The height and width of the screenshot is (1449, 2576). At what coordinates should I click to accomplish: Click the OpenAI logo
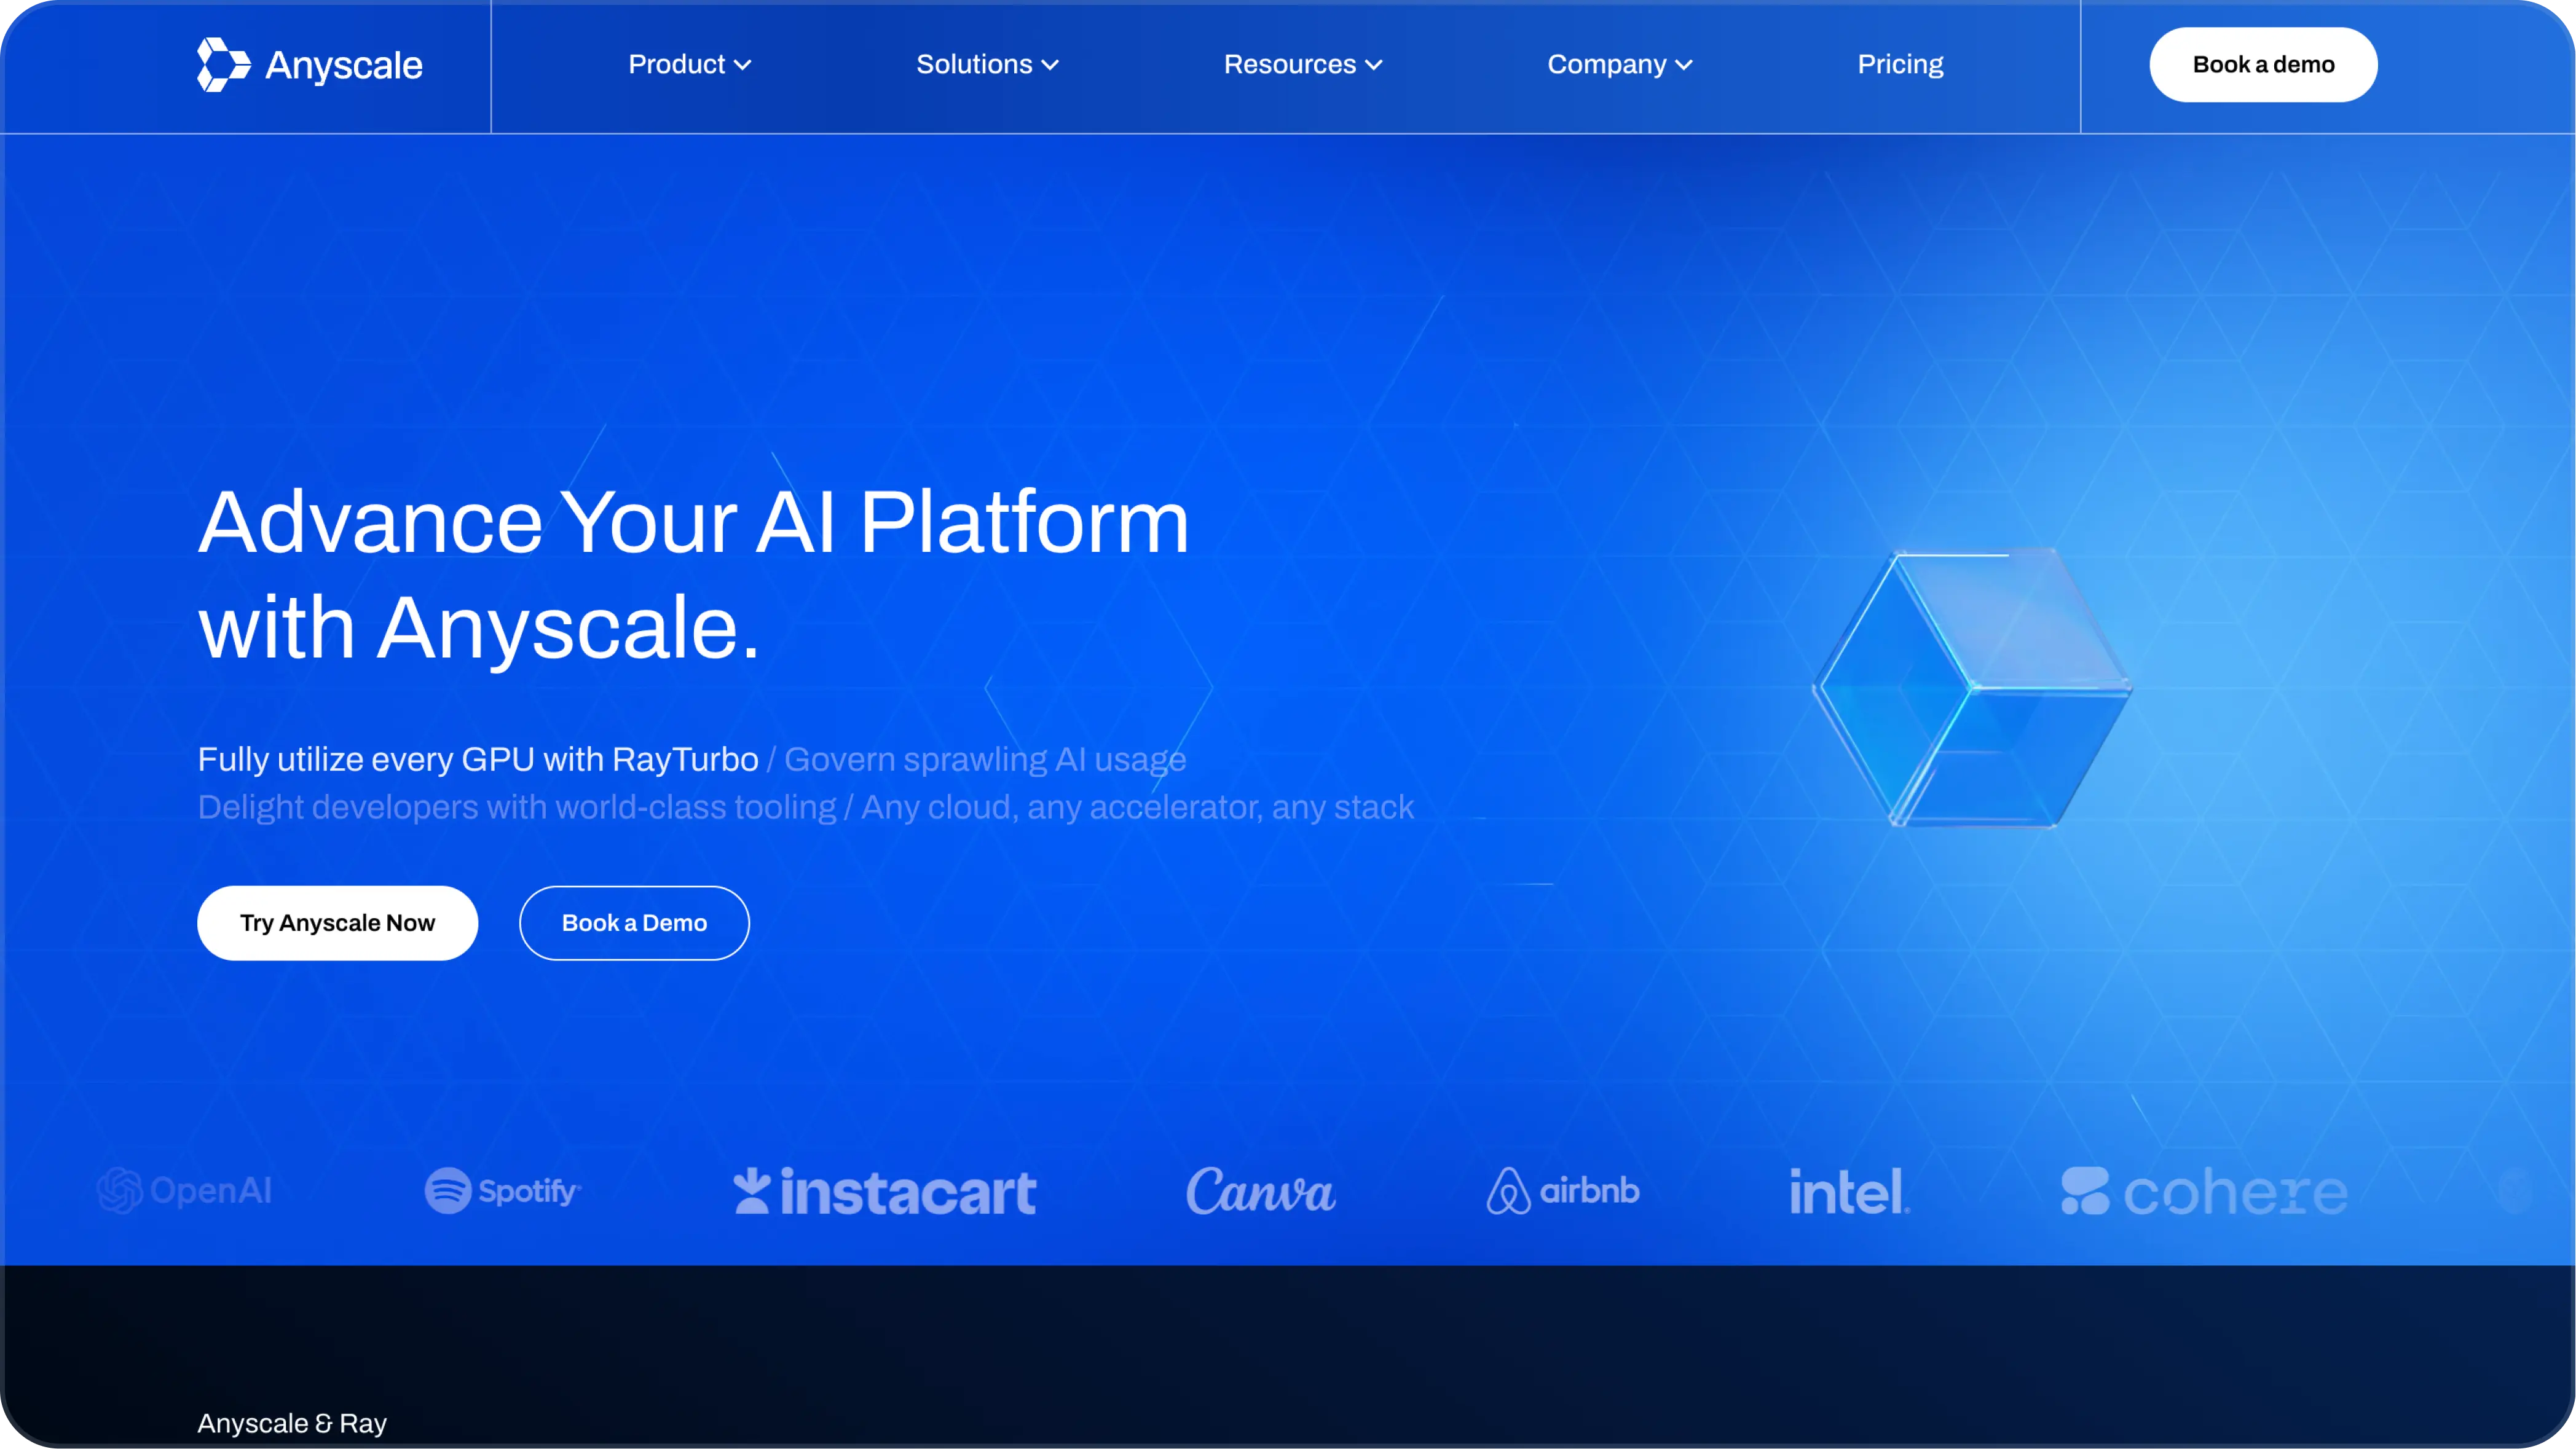pos(185,1190)
